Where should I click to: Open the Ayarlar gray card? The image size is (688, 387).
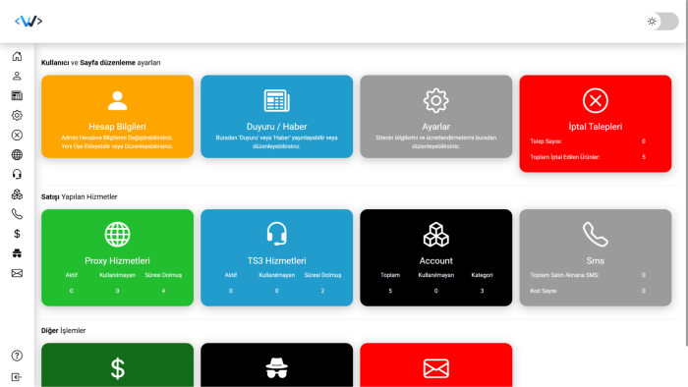(x=435, y=117)
